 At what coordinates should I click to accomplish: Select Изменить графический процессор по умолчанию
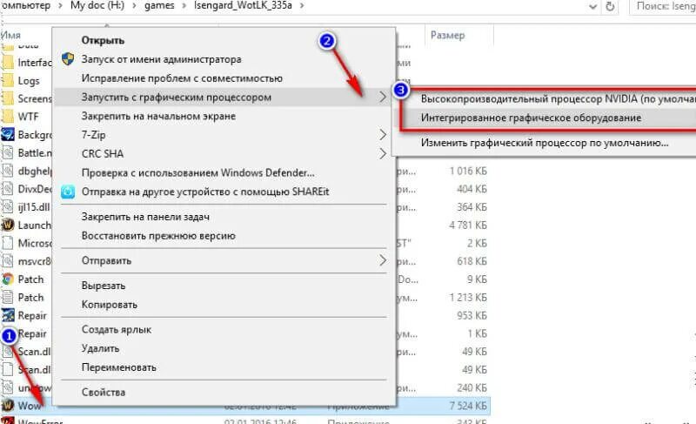click(x=545, y=143)
